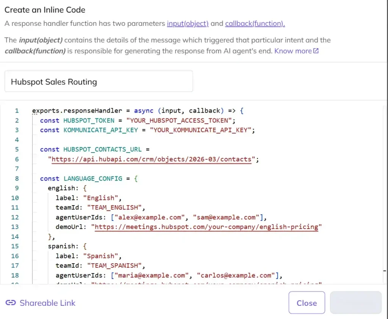Click "maria@example.com" in agentUserIds

pos(152,275)
